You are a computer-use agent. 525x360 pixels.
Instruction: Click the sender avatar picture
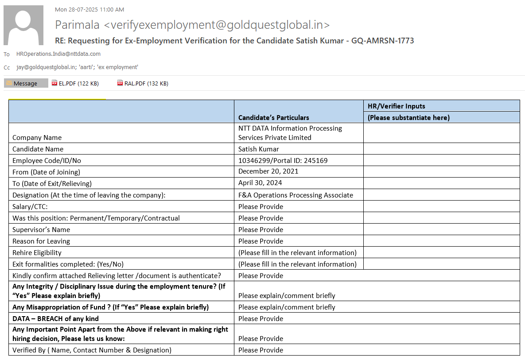pyautogui.click(x=23, y=25)
